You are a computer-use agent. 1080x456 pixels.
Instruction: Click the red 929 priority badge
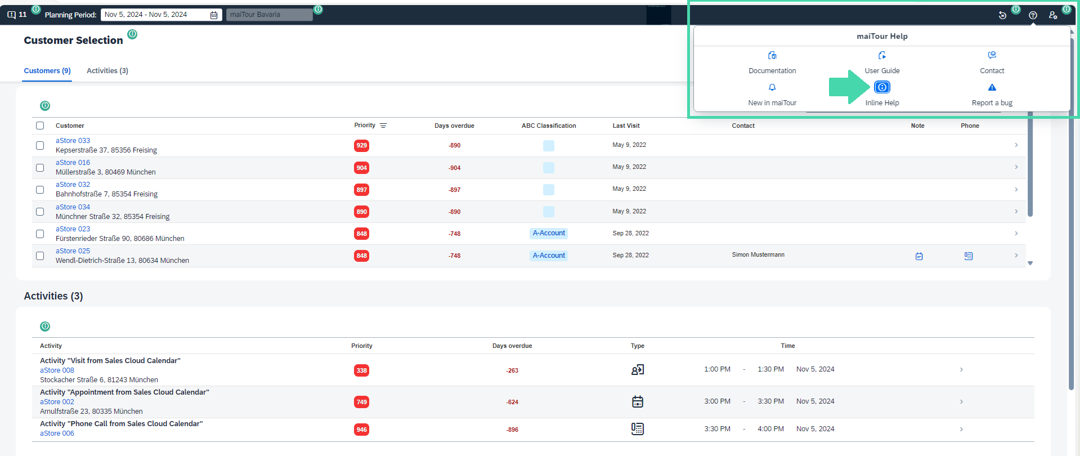click(x=361, y=145)
